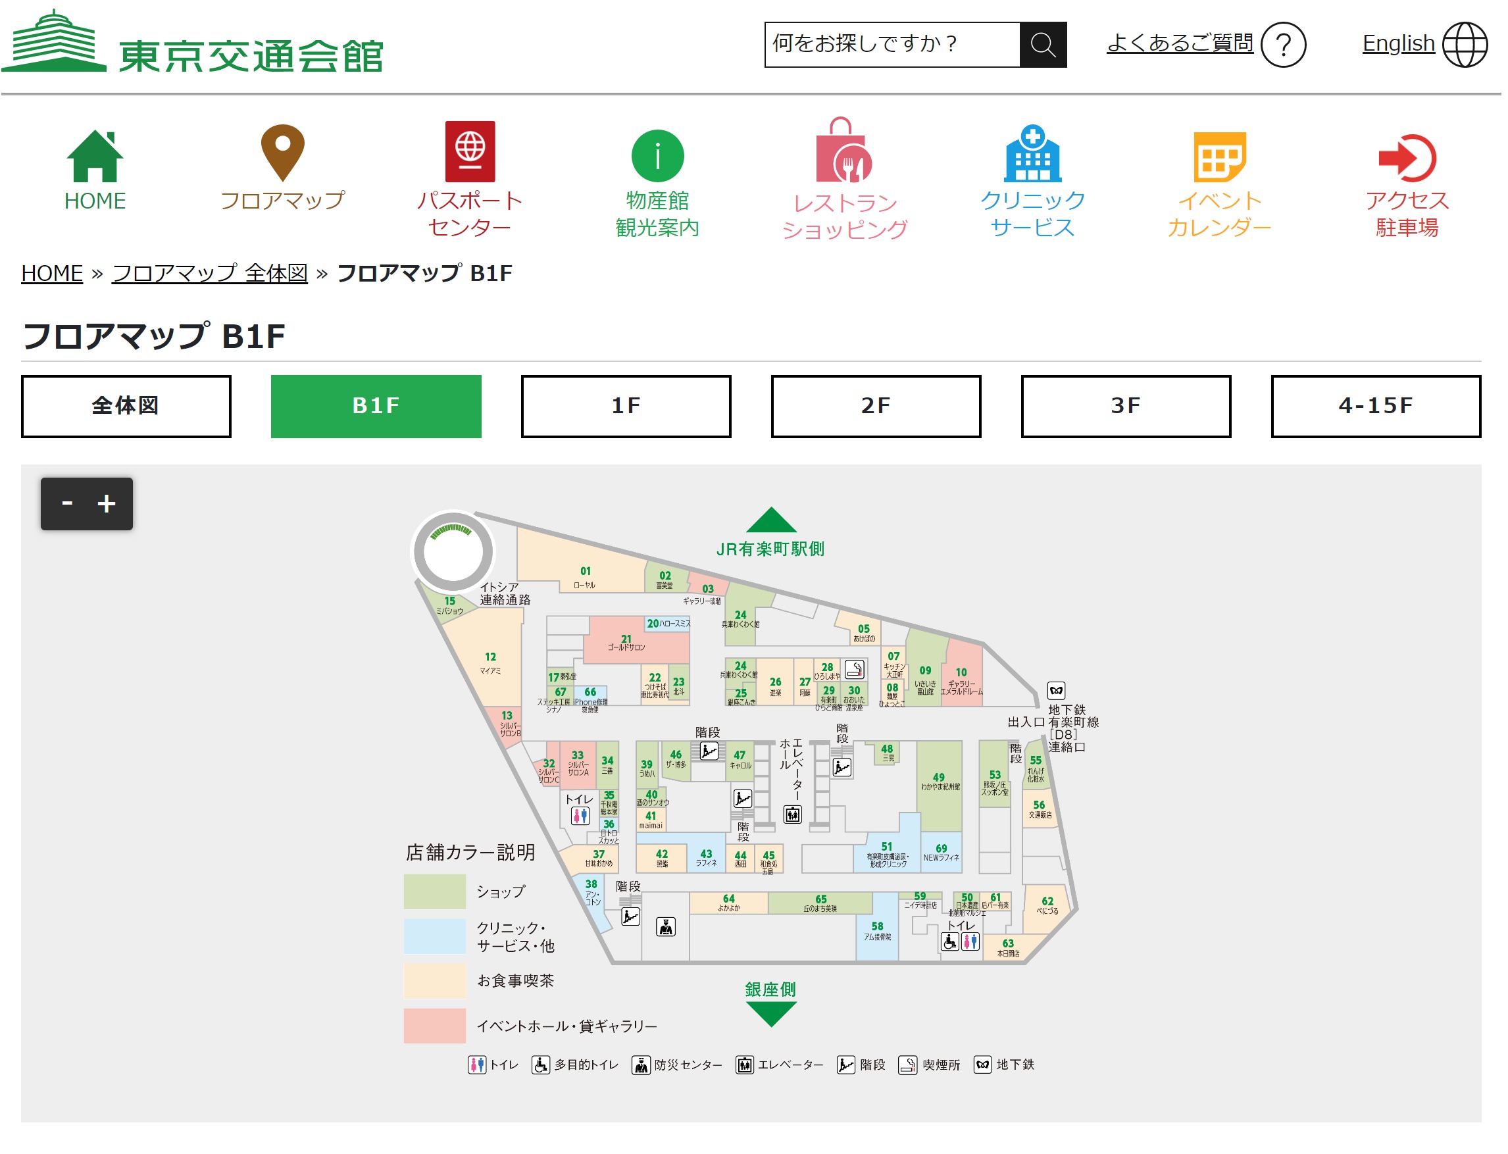Image resolution: width=1508 pixels, height=1154 pixels.
Task: Zoom out the map with minus
Action: pos(67,505)
